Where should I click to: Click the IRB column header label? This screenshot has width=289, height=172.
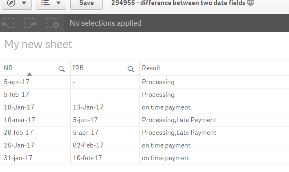point(78,68)
